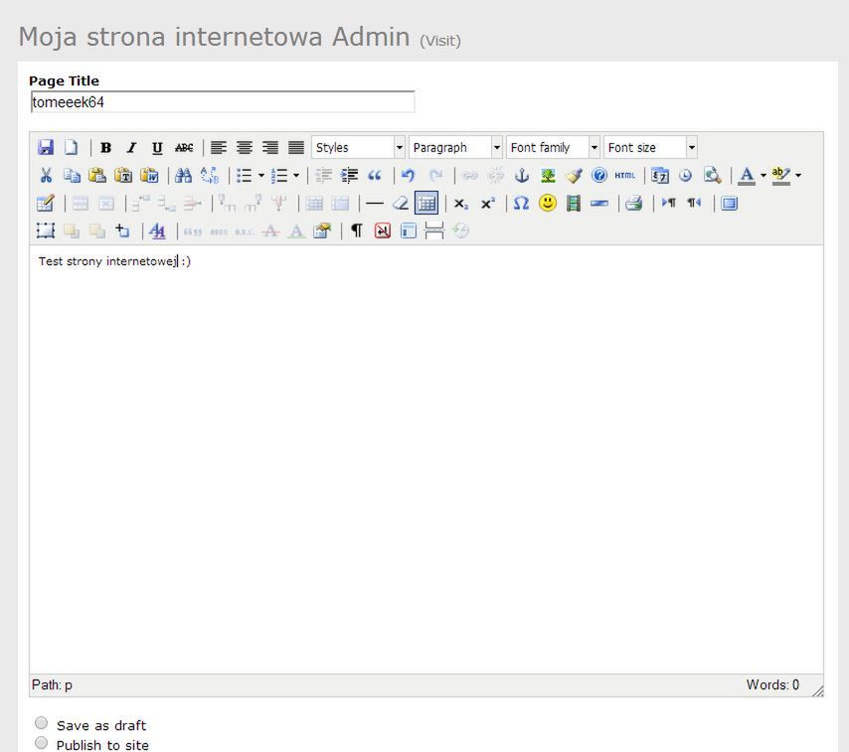The height and width of the screenshot is (752, 849).
Task: Apply background highlight color button
Action: [780, 175]
